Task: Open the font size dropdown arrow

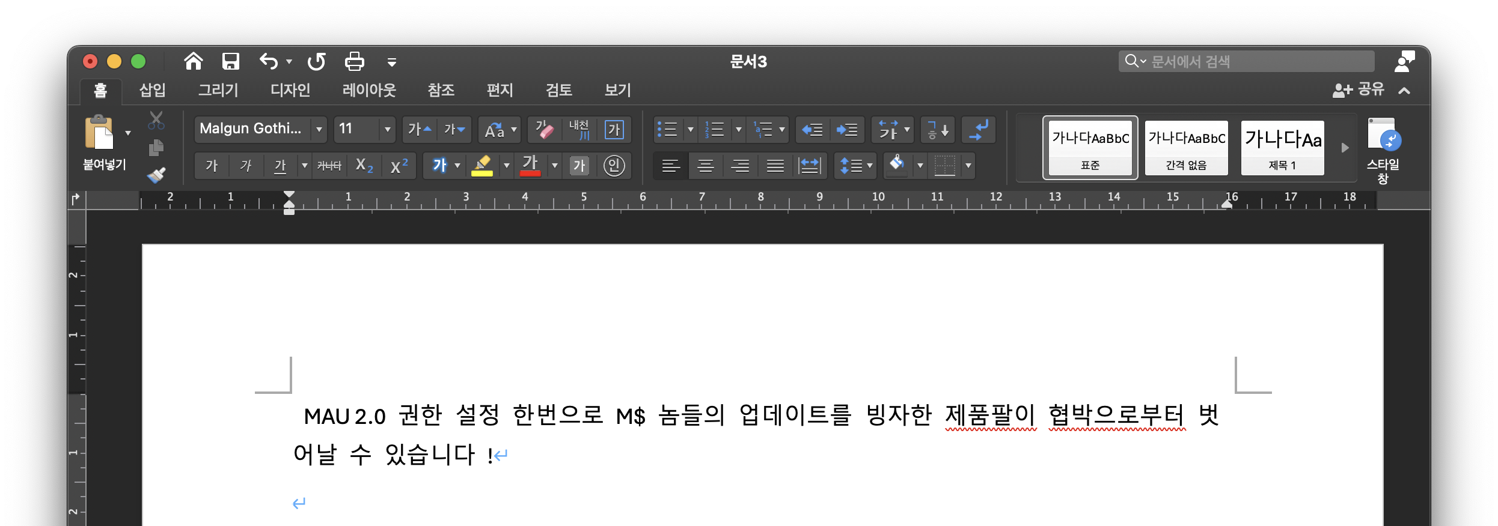Action: pos(388,129)
